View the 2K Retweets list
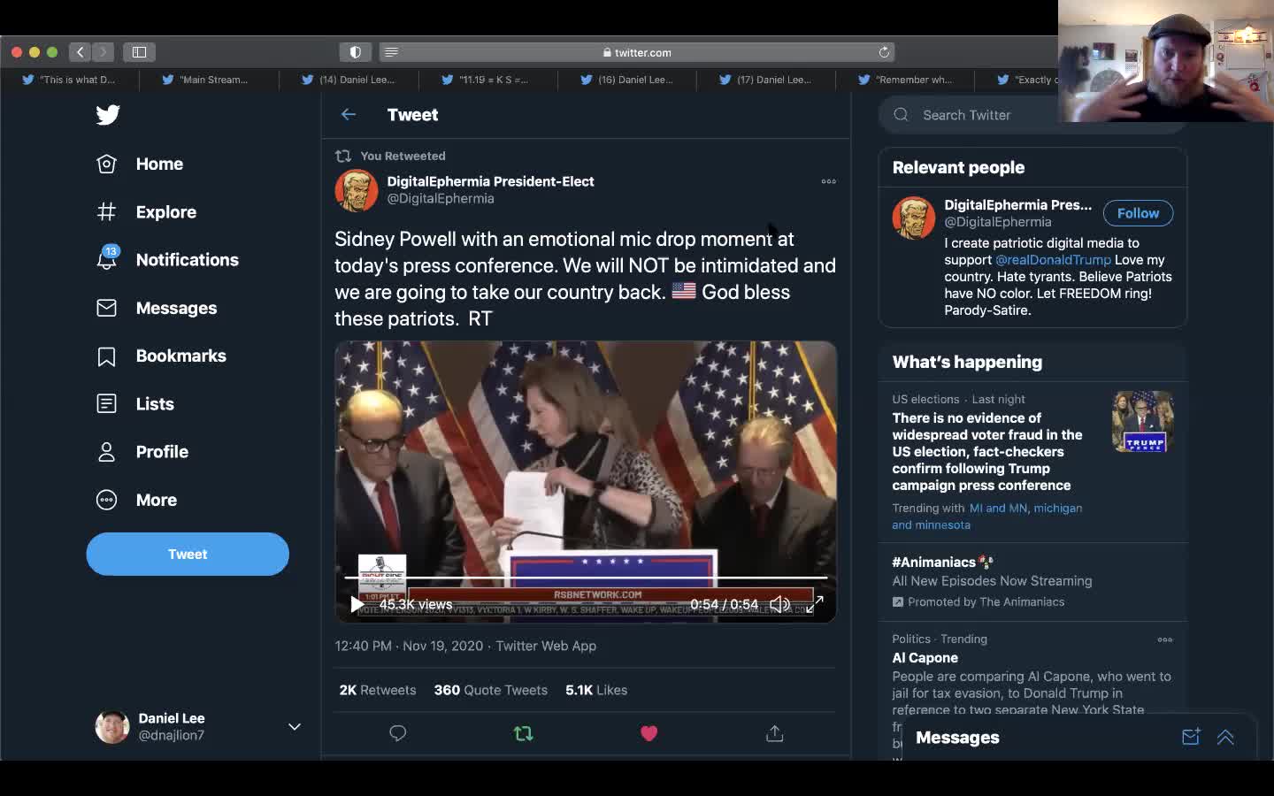Viewport: 1274px width, 796px height. pyautogui.click(x=378, y=691)
